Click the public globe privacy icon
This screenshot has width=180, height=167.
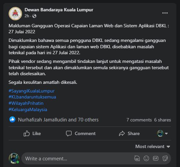tap(34, 16)
